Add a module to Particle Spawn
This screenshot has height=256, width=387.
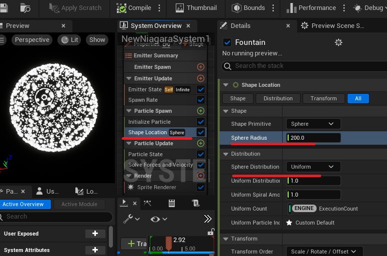(x=201, y=111)
